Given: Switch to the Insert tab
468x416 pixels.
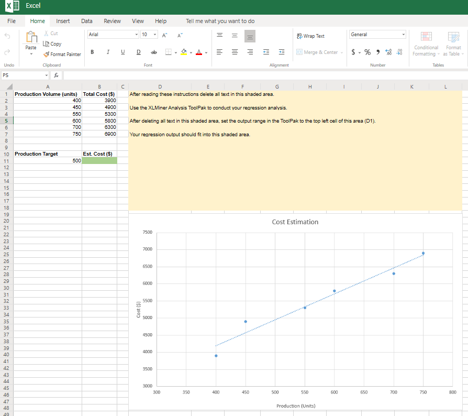Looking at the screenshot, I should pyautogui.click(x=63, y=21).
